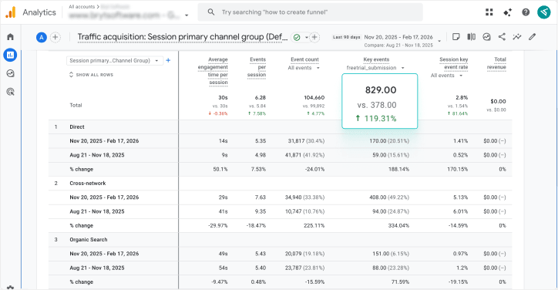Click the All Users segment badge A

click(x=42, y=37)
